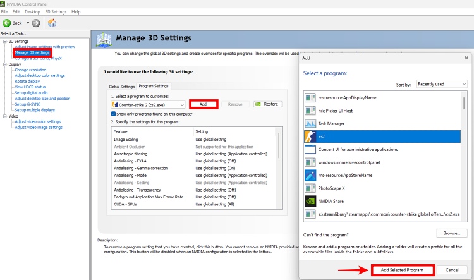Open the Sort by dropdown
This screenshot has width=474, height=280.
point(440,84)
